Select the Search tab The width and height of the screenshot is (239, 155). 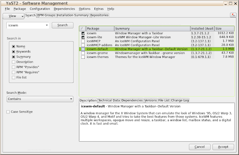point(31,15)
